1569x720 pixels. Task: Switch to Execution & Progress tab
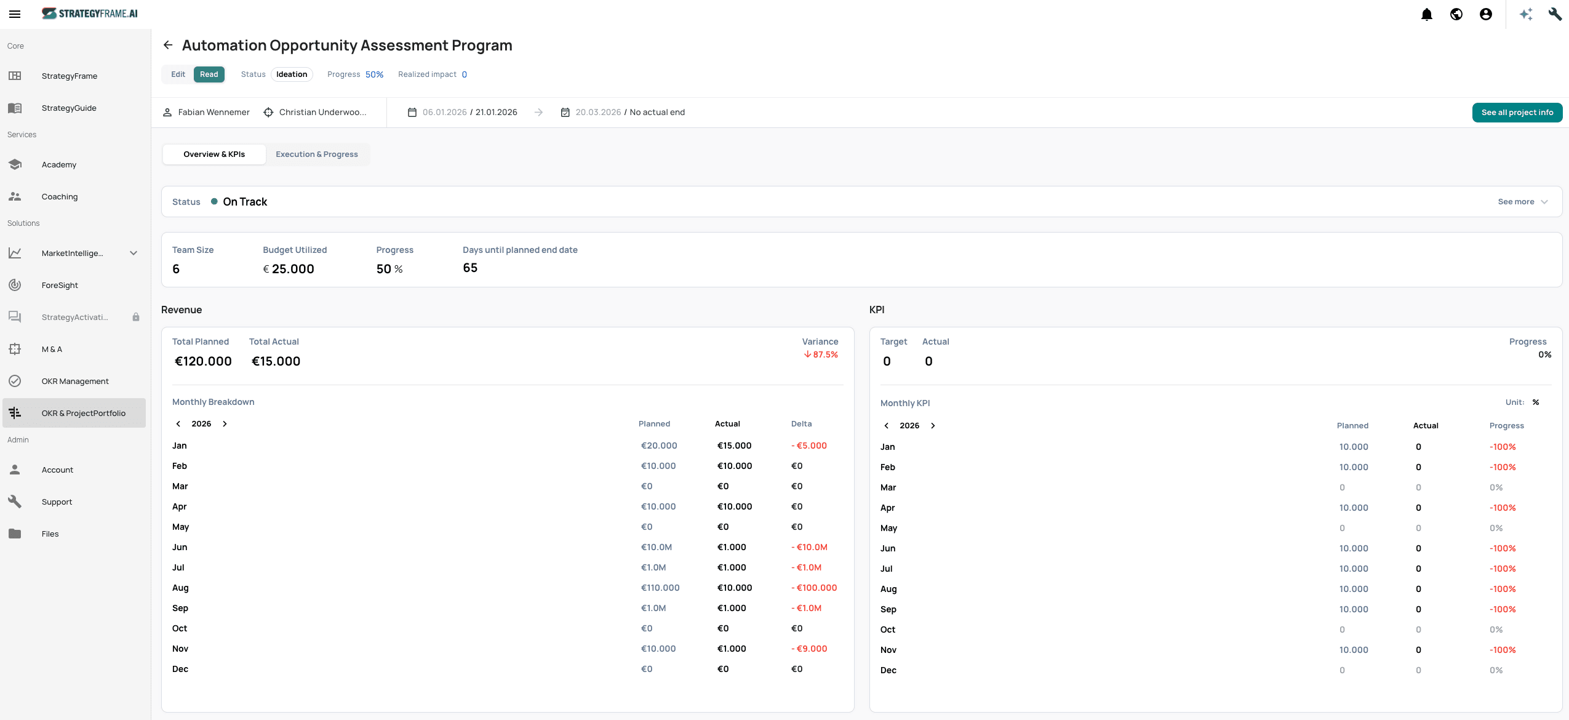point(316,154)
